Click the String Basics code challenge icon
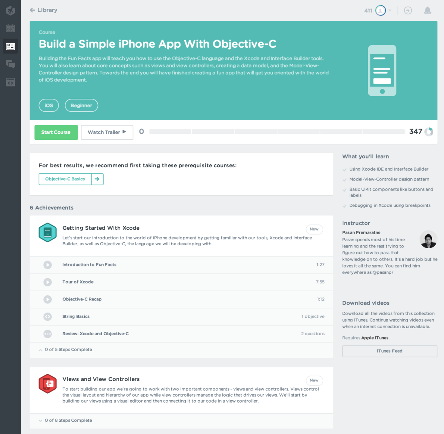 click(x=48, y=317)
